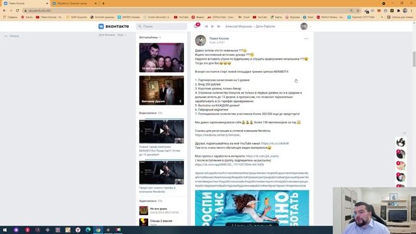Open a new browser tab

tap(103, 3)
